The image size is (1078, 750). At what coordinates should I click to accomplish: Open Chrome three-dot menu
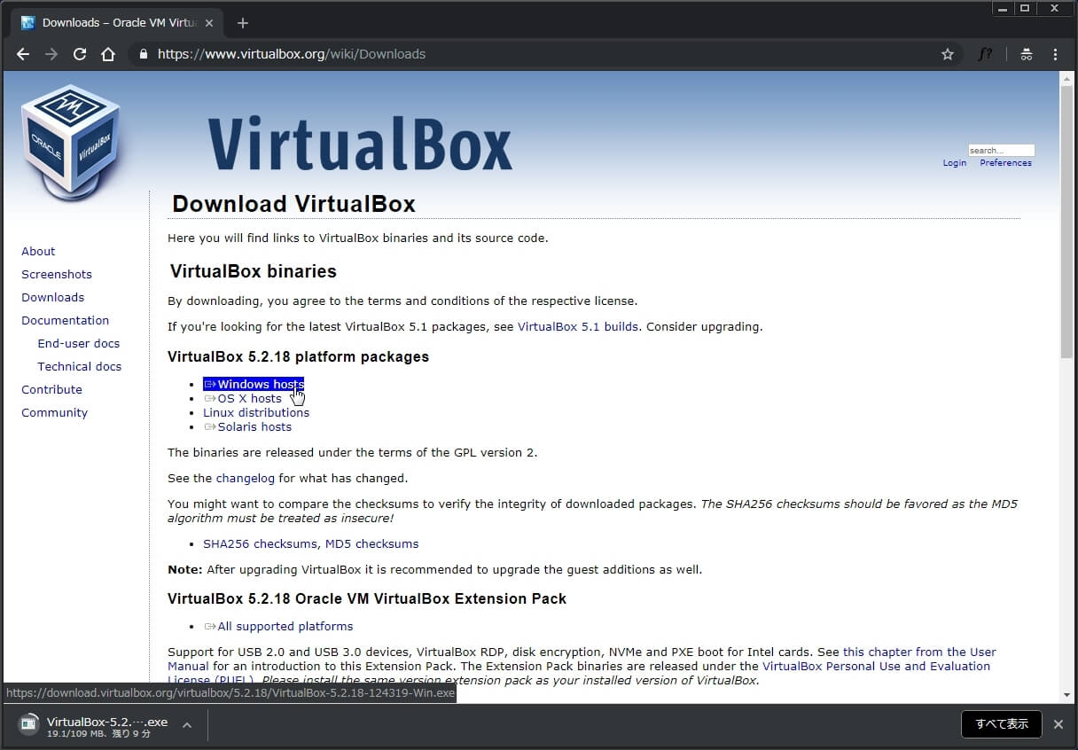pos(1055,54)
